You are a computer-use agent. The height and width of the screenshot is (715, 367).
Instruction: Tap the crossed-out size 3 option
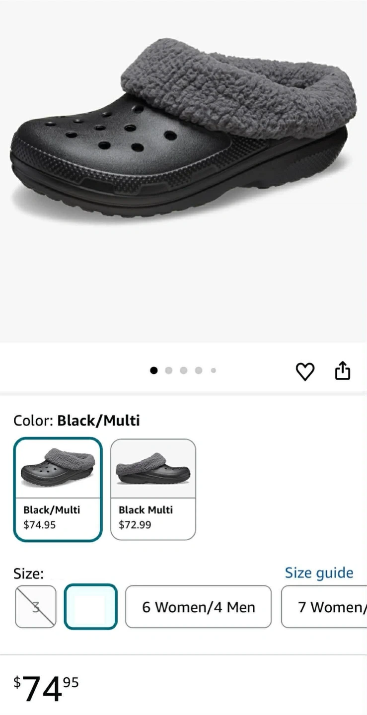point(35,607)
